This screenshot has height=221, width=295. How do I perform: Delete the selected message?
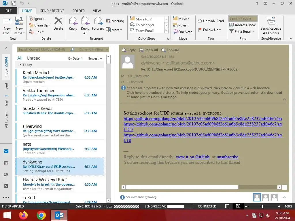[58, 24]
